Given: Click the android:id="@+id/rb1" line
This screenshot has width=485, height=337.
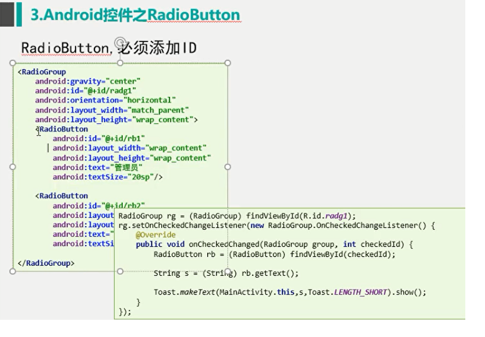Looking at the screenshot, I should tap(99, 138).
